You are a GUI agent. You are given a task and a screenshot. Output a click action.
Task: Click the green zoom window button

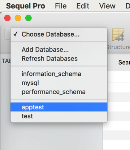tap(29, 18)
